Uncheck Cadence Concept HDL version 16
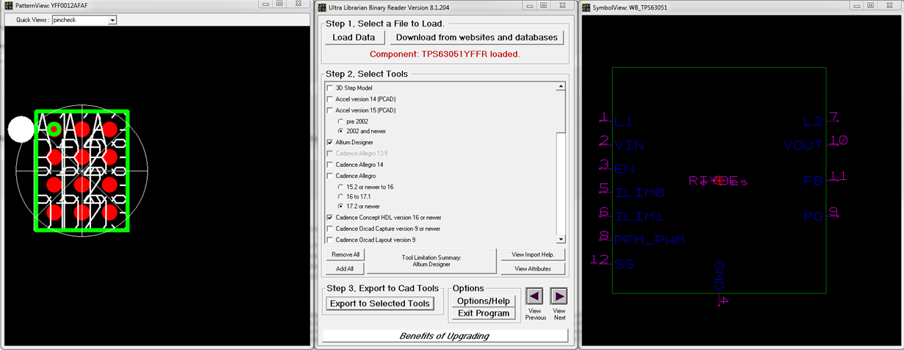The image size is (904, 350). [x=329, y=218]
